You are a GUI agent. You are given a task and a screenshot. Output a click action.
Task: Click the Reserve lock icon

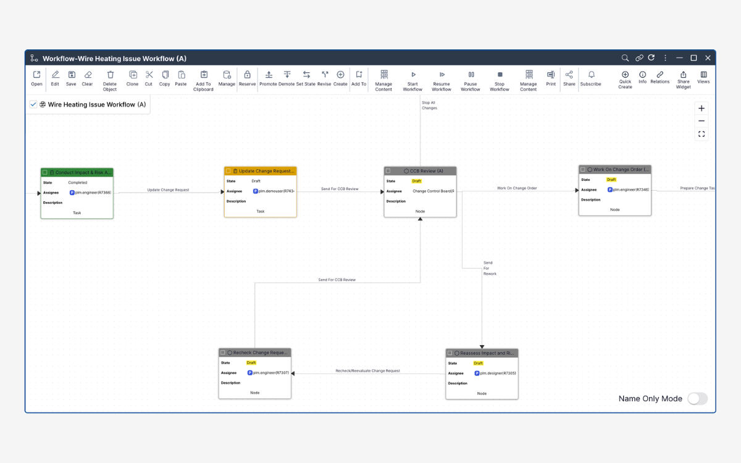click(x=247, y=75)
